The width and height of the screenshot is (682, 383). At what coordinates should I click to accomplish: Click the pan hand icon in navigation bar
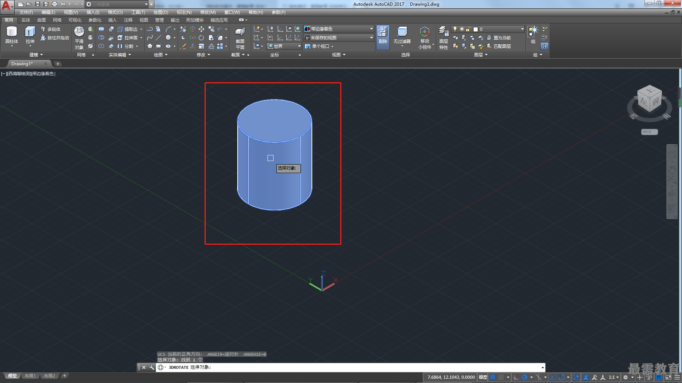pos(672,169)
